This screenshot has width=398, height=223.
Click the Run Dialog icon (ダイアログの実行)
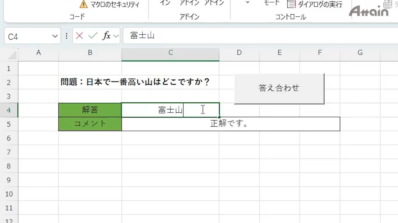pos(291,4)
